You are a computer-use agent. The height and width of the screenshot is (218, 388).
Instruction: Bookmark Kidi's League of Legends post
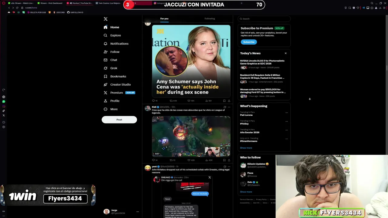(x=224, y=160)
